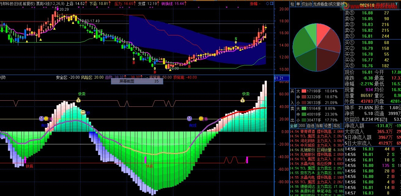Click the money bag icon under left 快卖 label

pos(79,100)
